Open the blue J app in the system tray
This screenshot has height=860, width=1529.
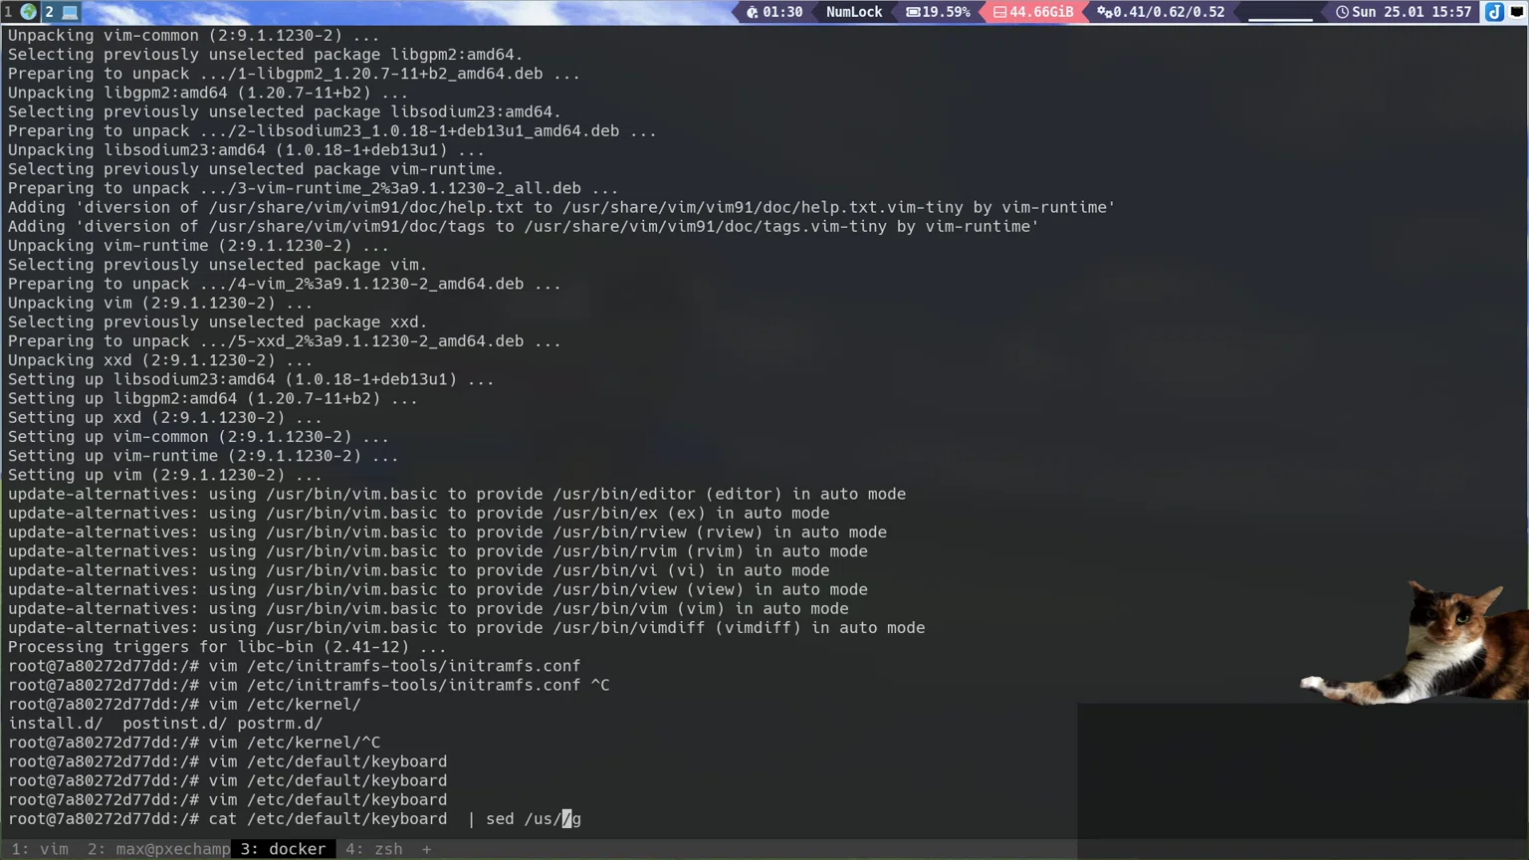(x=1495, y=12)
